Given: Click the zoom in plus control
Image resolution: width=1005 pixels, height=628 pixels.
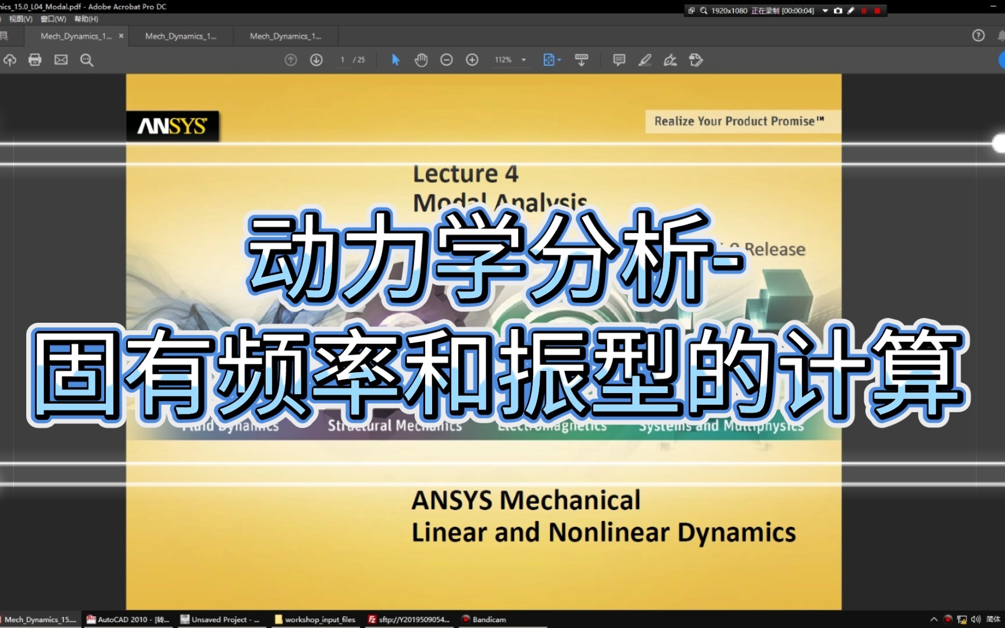Looking at the screenshot, I should click(472, 60).
